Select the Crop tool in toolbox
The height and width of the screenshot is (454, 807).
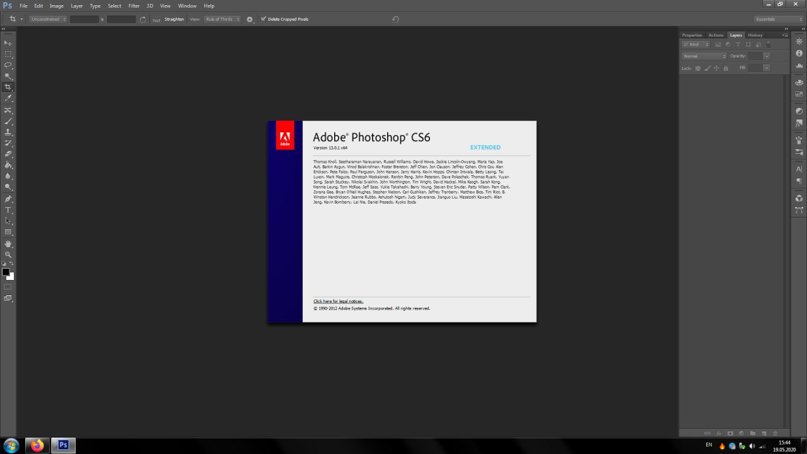[x=8, y=87]
